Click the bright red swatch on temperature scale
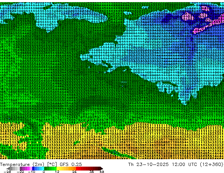The width and height of the screenshot is (224, 173). coord(77,168)
